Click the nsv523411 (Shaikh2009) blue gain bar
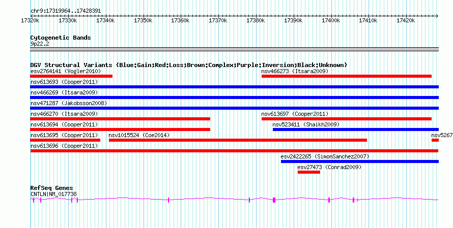453x228 pixels. point(356,129)
